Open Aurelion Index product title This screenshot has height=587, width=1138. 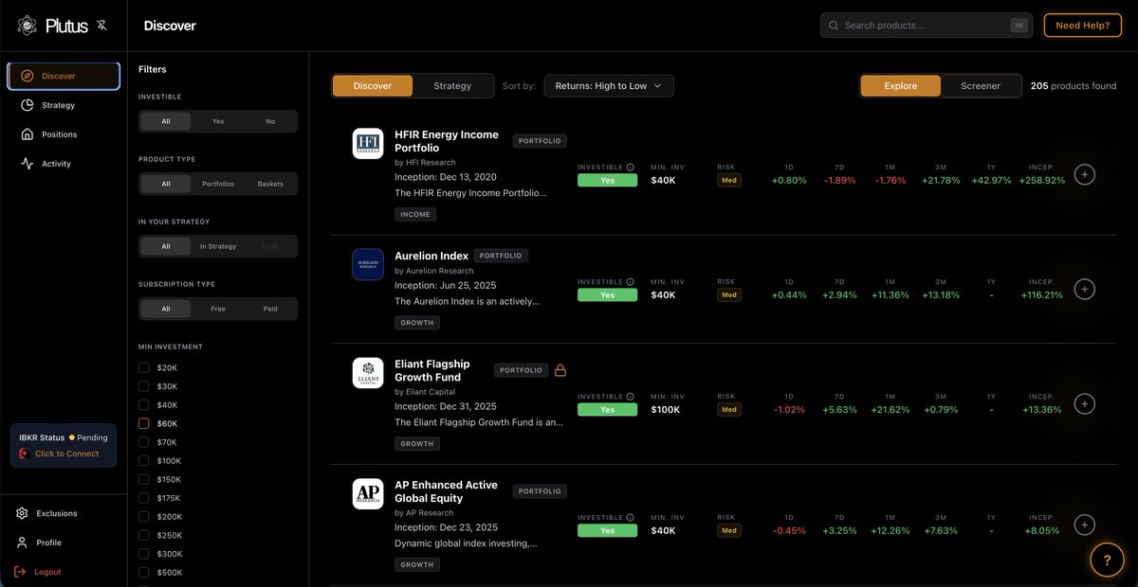point(431,256)
